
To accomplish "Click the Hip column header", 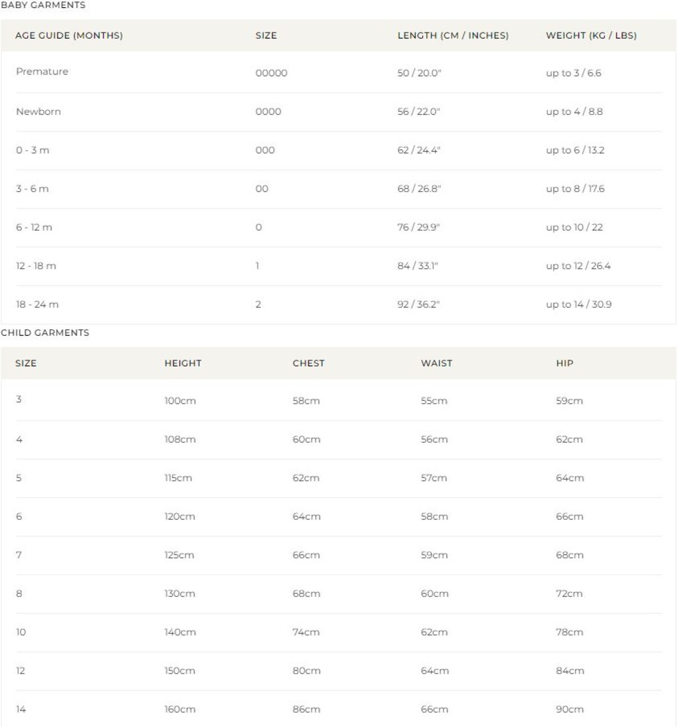I will pos(564,363).
